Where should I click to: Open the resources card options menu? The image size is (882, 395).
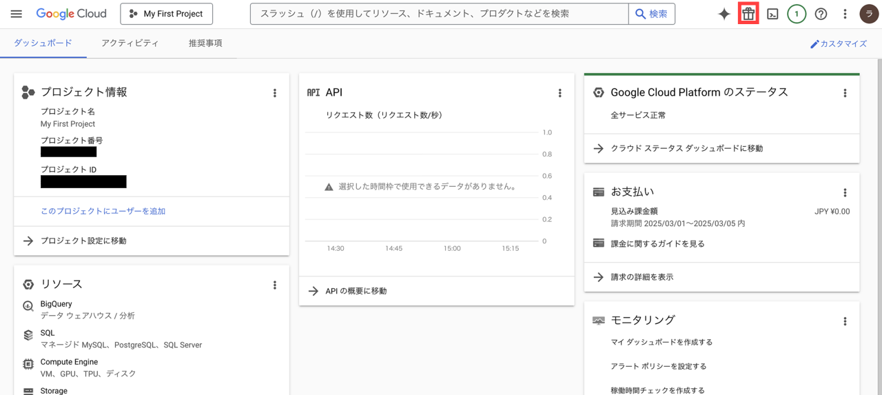pyautogui.click(x=275, y=285)
